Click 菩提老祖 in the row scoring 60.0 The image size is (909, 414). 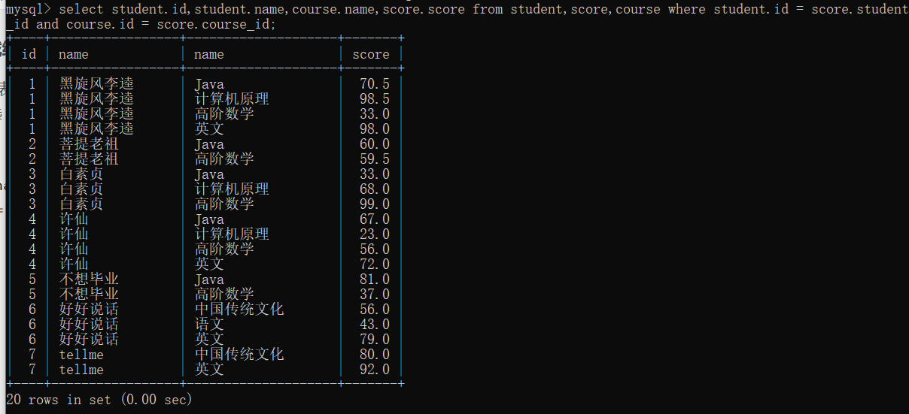tap(89, 144)
